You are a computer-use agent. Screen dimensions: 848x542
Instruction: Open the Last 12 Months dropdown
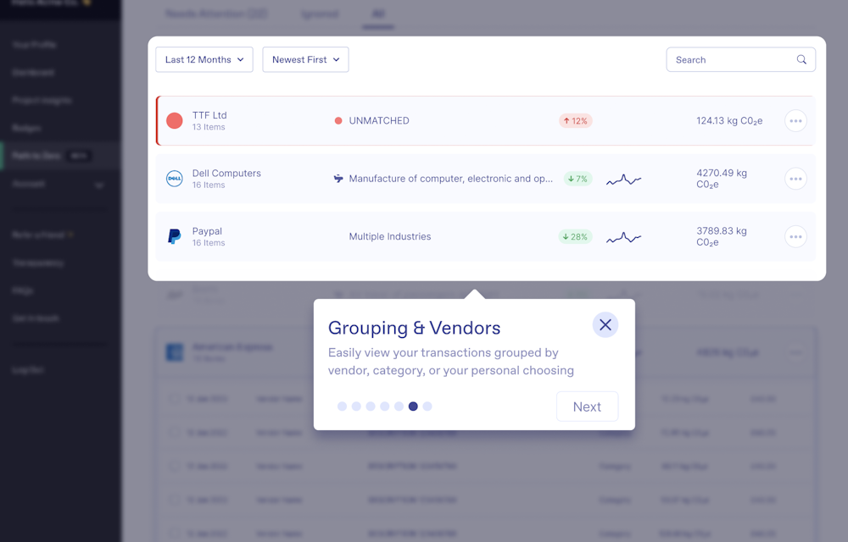click(204, 60)
